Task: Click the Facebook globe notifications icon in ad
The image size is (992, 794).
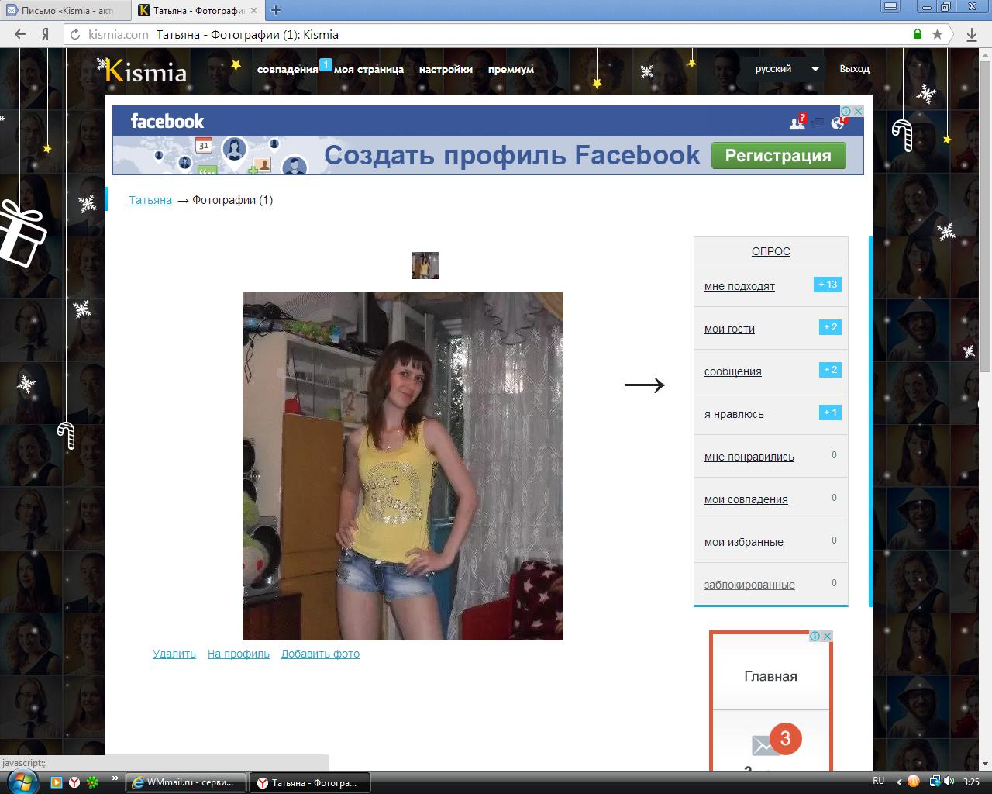Action: pos(839,122)
